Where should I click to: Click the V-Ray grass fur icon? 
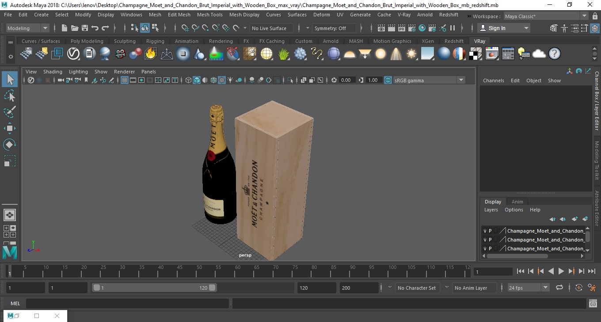click(x=284, y=54)
